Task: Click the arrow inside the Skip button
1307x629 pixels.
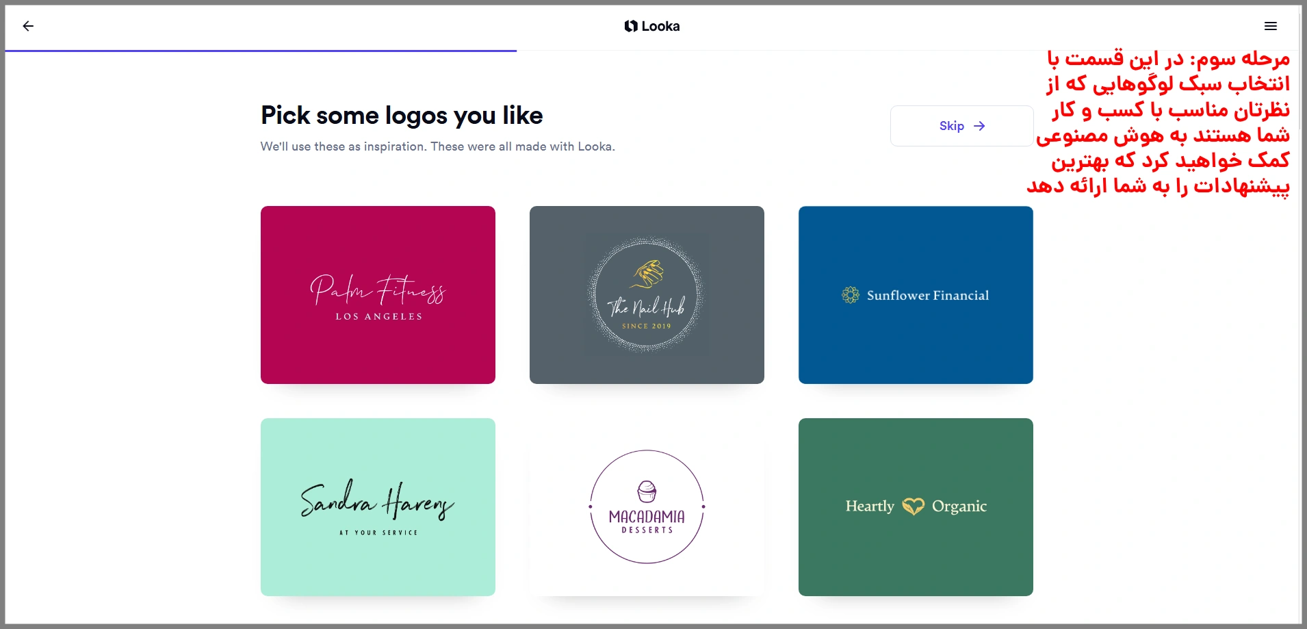Action: coord(979,126)
